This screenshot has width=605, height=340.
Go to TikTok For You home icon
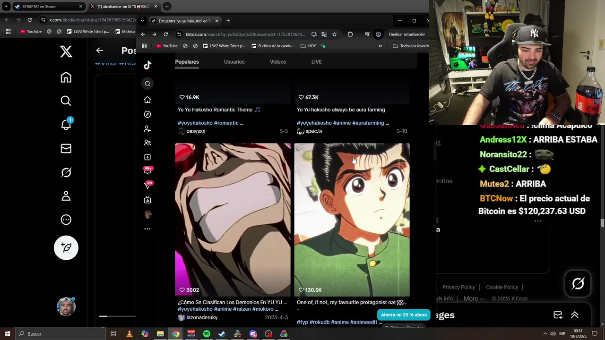coord(147,100)
